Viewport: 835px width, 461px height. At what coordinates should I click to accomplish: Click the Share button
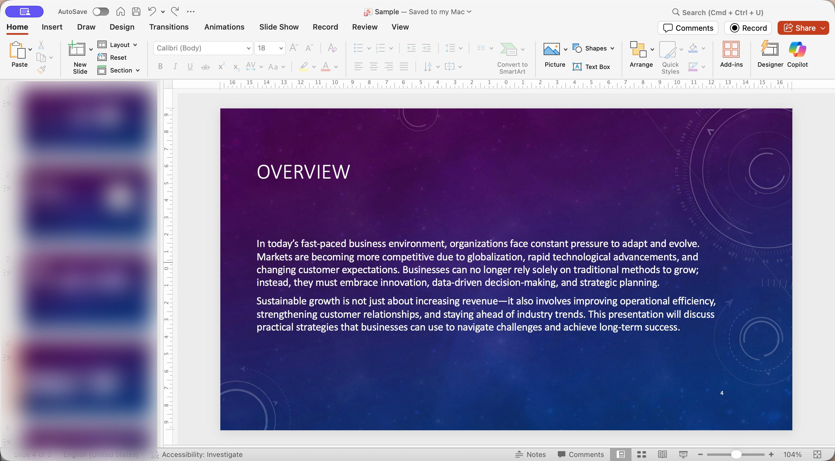pyautogui.click(x=799, y=28)
